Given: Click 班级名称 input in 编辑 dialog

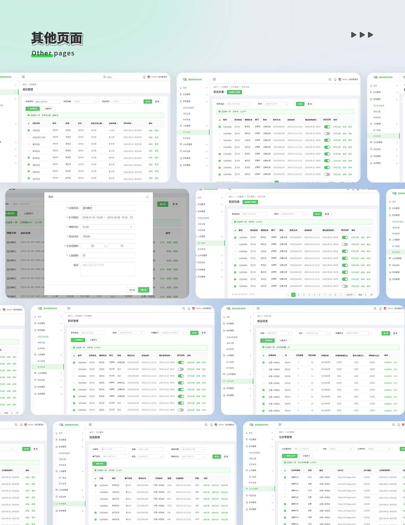Looking at the screenshot, I should pyautogui.click(x=108, y=208).
